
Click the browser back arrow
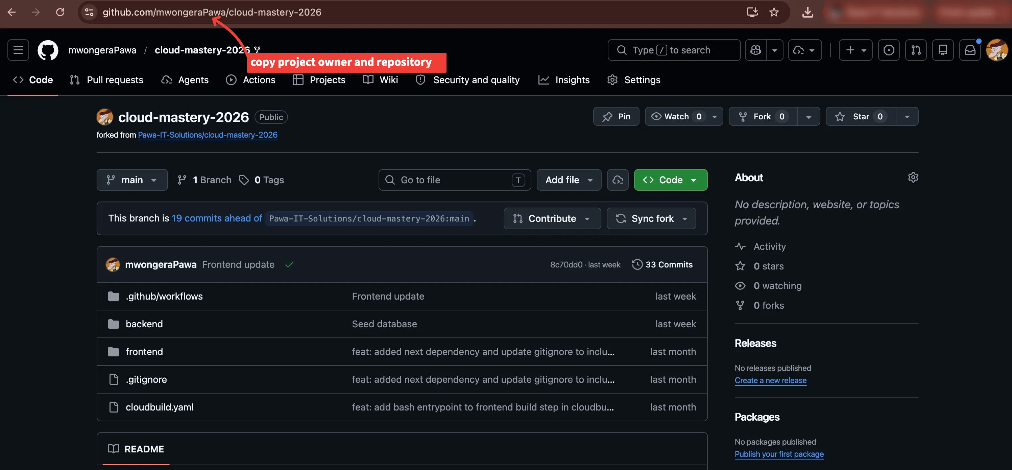pyautogui.click(x=12, y=12)
